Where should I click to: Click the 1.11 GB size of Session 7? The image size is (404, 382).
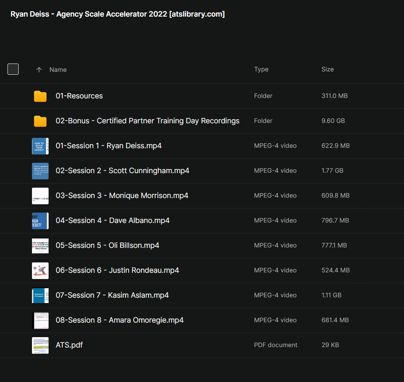point(331,295)
